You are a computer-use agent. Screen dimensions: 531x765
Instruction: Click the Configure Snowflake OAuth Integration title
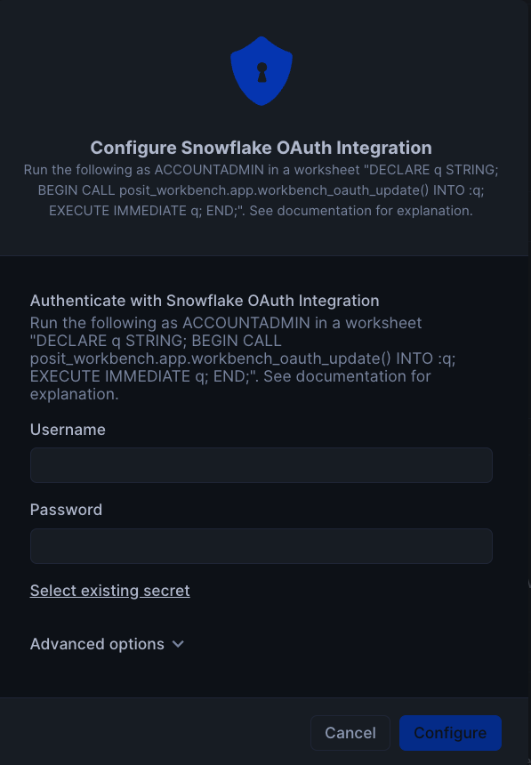point(261,148)
